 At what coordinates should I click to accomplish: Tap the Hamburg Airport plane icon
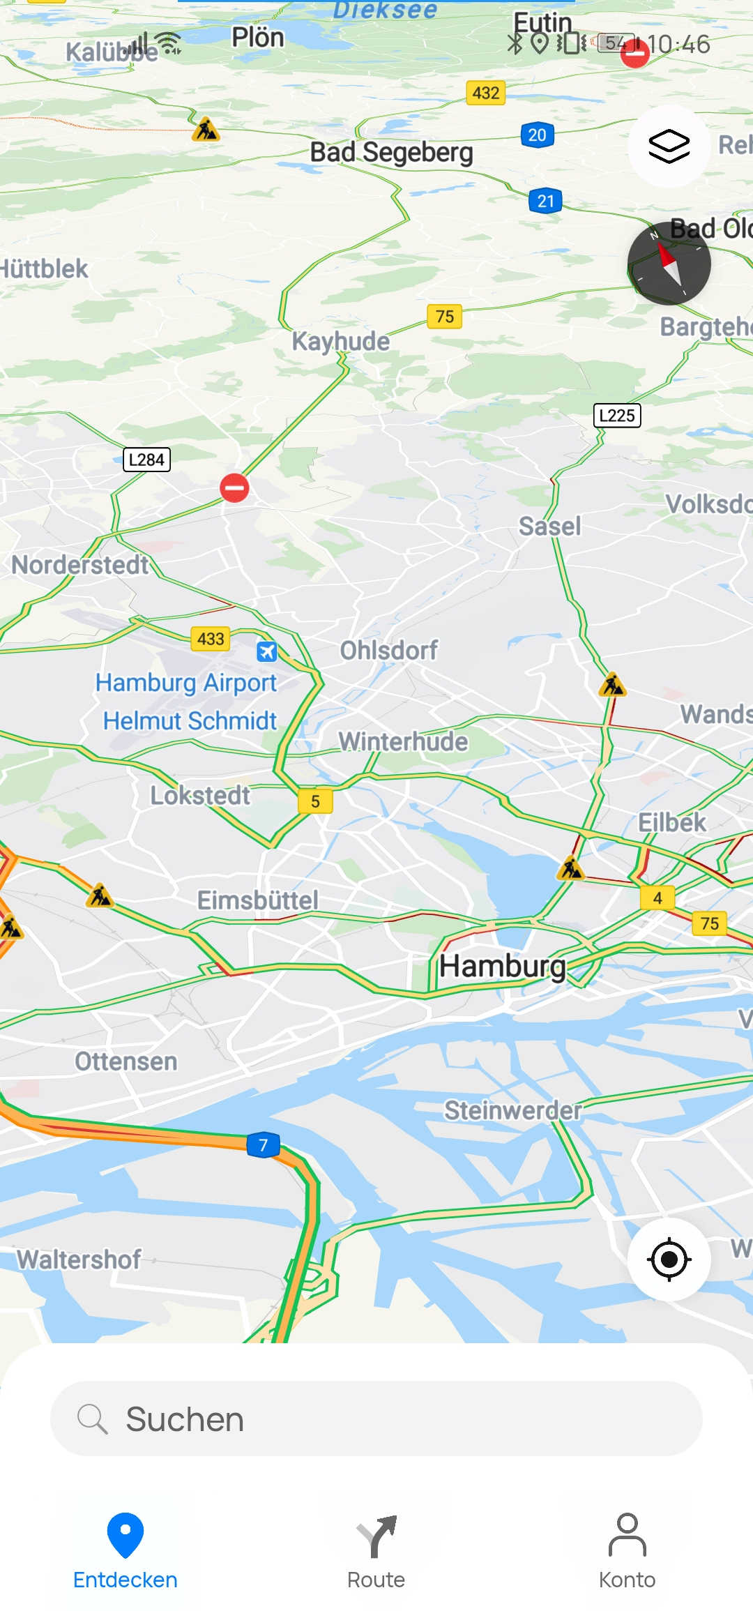[x=266, y=651]
